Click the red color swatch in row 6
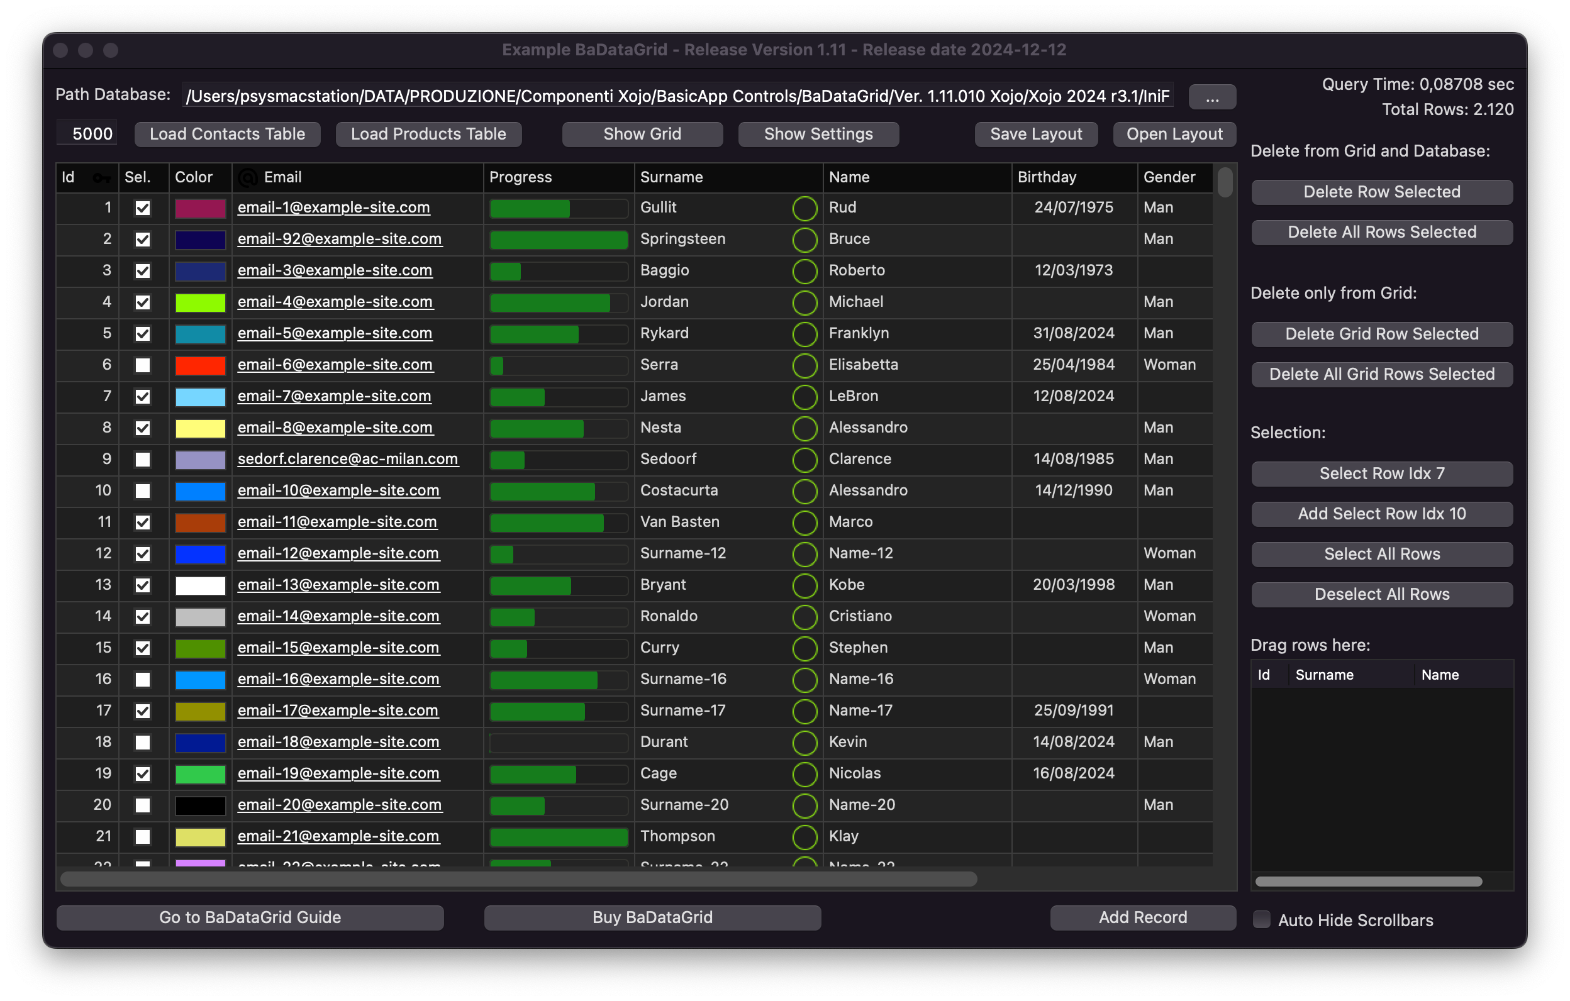Image resolution: width=1570 pixels, height=1001 pixels. tap(200, 365)
